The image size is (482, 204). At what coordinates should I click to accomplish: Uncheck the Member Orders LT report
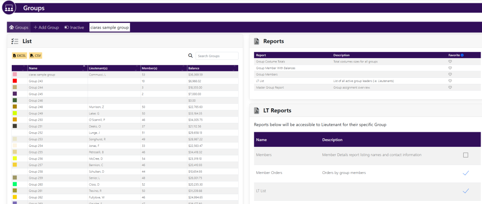[466, 173]
